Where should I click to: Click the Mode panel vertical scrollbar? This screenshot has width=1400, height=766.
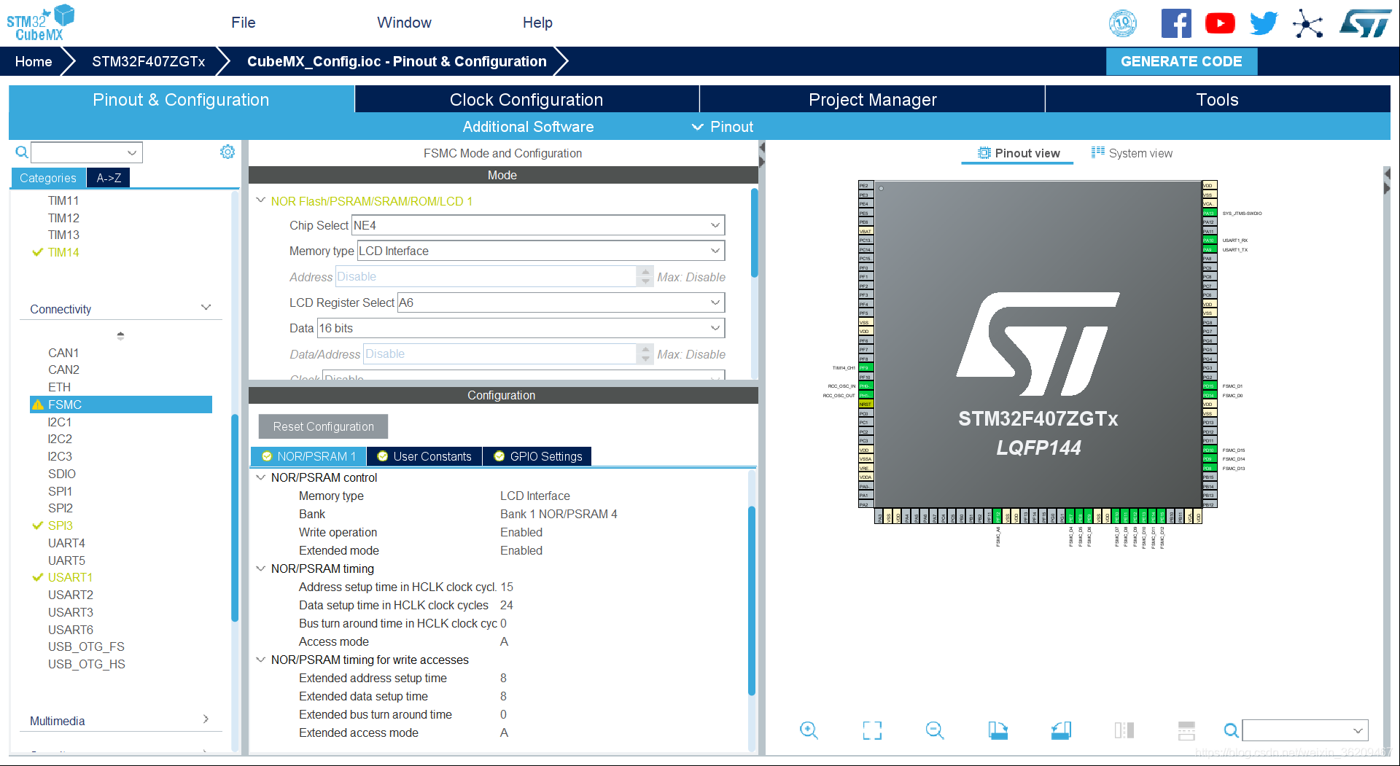tap(755, 232)
